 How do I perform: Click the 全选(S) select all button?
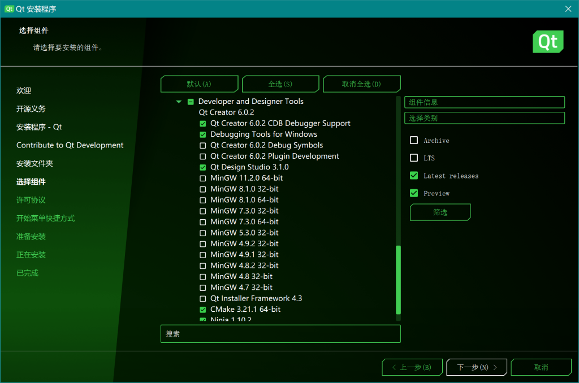[280, 84]
